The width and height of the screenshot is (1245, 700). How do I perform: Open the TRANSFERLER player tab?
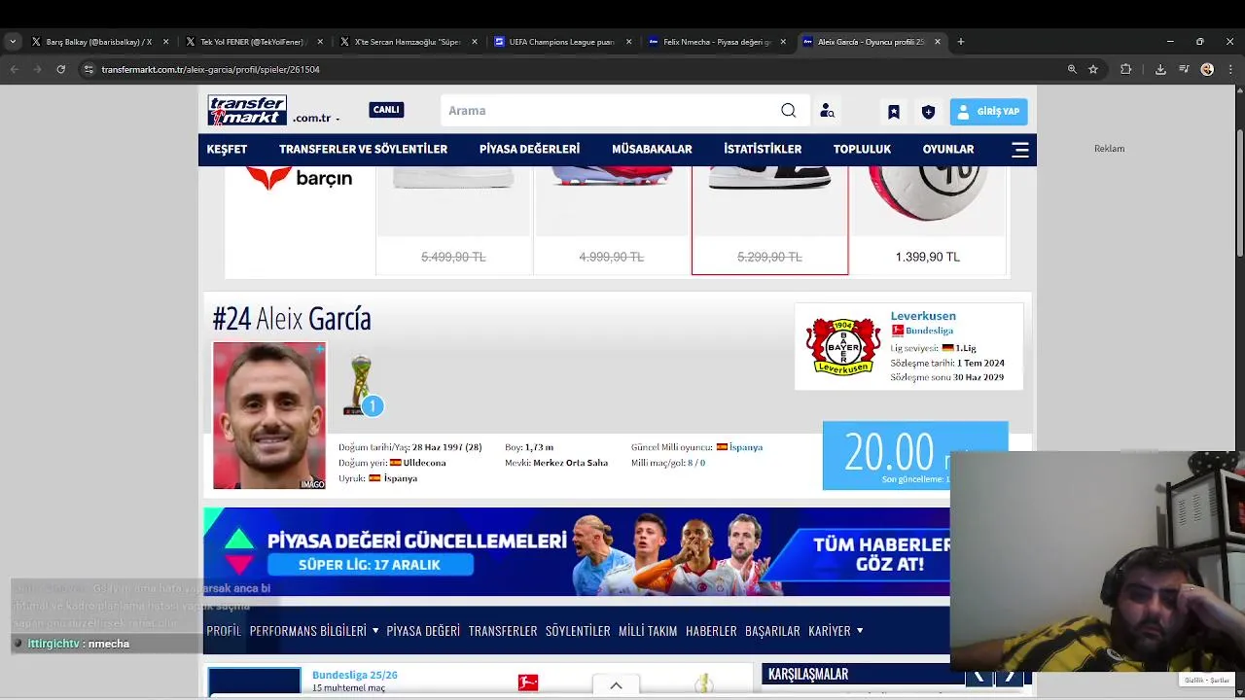coord(503,631)
